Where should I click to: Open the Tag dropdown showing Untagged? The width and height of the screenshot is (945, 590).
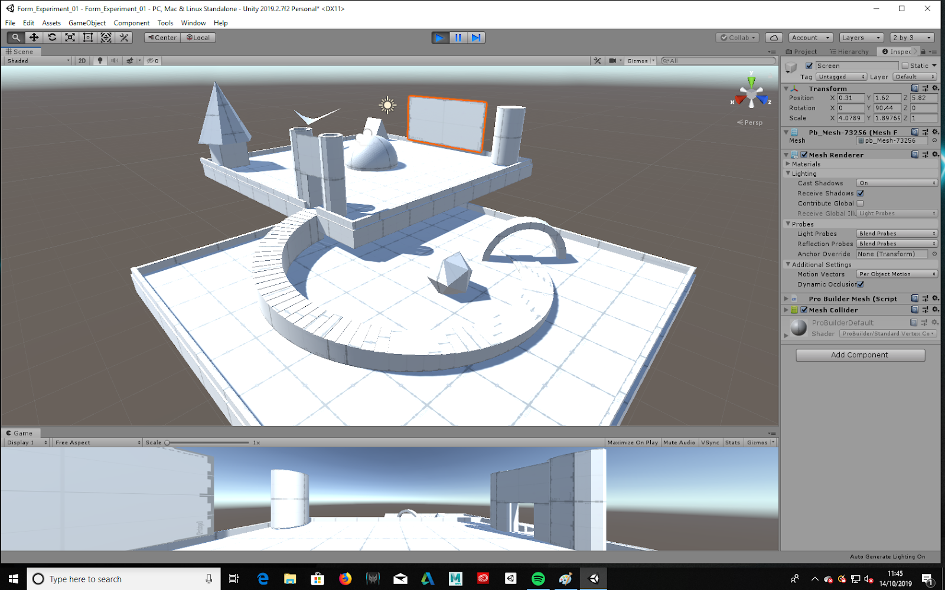(842, 77)
